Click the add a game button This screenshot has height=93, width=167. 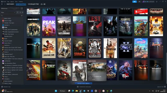coord(6,87)
